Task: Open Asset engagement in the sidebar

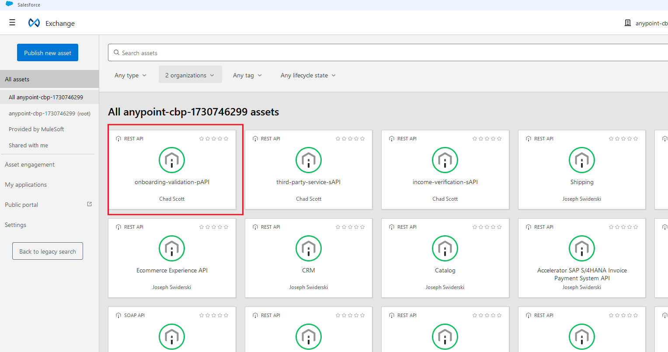Action: click(x=30, y=164)
